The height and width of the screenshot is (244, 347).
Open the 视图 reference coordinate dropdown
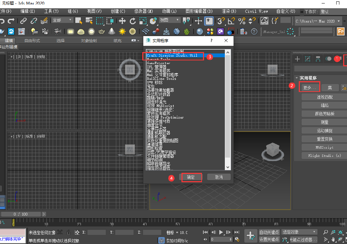tap(169, 20)
